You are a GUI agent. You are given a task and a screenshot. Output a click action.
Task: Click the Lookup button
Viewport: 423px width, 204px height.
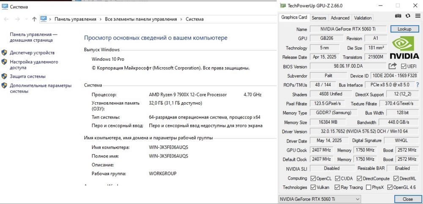click(404, 29)
